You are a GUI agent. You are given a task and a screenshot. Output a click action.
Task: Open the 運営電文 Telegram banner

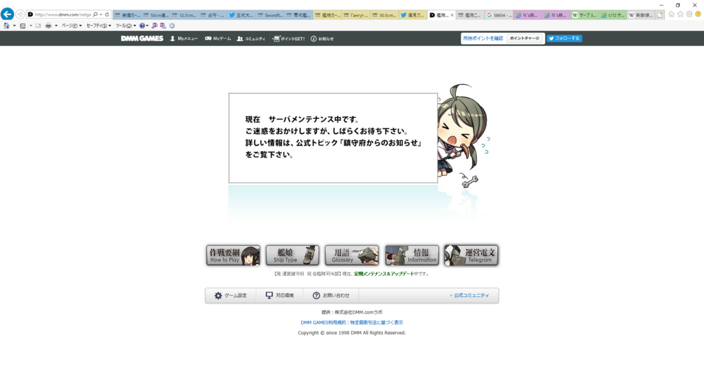click(471, 255)
